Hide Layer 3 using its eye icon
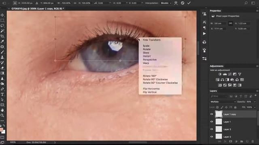Screen dimensions: 259x145 click(212, 129)
